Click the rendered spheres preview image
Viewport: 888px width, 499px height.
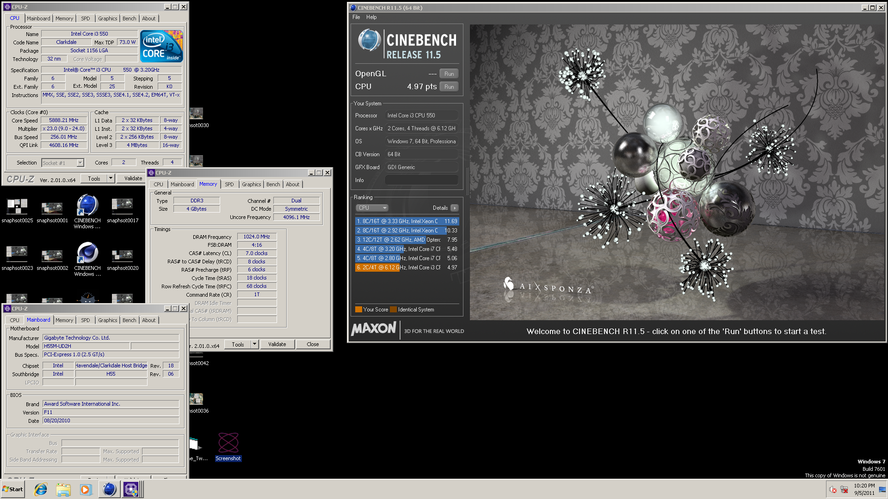pos(678,172)
